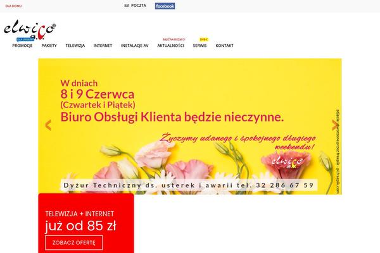The image size is (380, 253).
Task: Click the 'Telewizja + Internet' heading
Action: [x=80, y=214]
